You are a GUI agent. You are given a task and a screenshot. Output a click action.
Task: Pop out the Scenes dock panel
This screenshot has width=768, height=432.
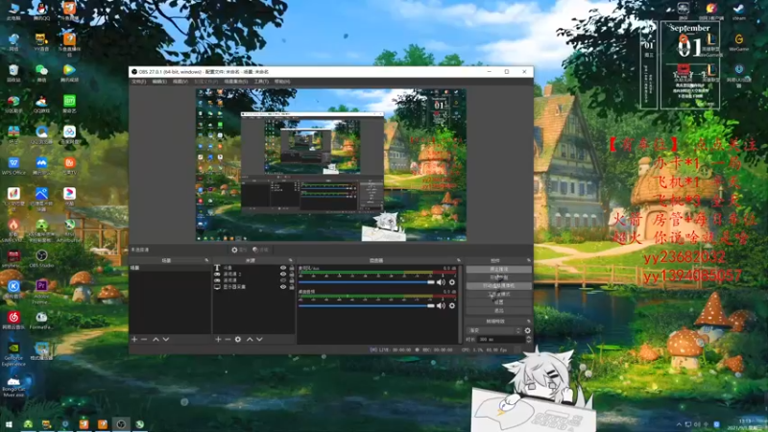[x=206, y=260]
